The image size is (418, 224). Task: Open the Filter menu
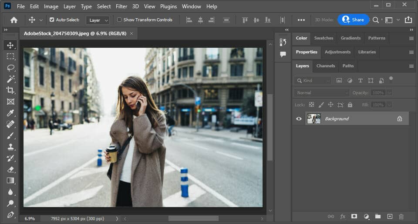[121, 7]
